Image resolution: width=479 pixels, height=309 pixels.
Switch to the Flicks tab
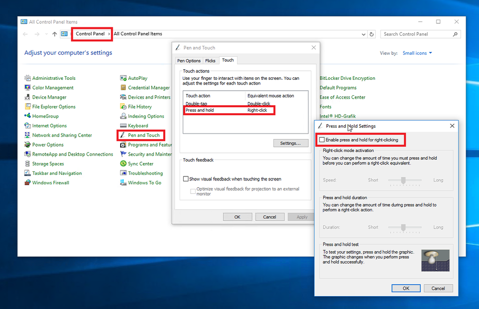(211, 61)
